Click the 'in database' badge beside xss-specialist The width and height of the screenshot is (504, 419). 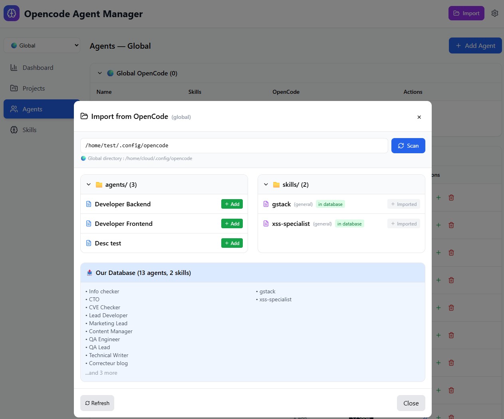pos(349,223)
